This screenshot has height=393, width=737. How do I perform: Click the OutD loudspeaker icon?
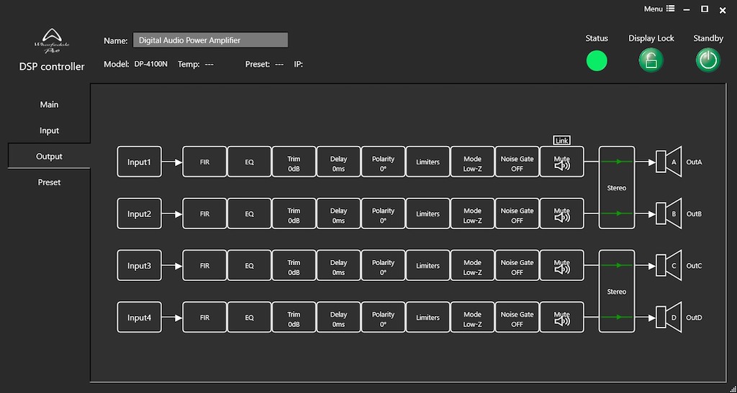tap(669, 318)
